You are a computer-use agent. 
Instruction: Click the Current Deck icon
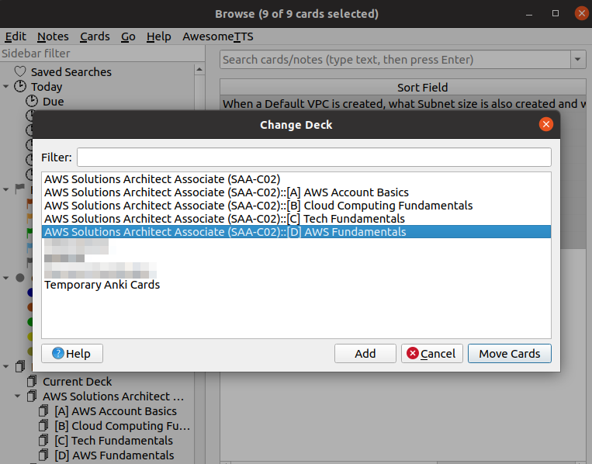[32, 381]
